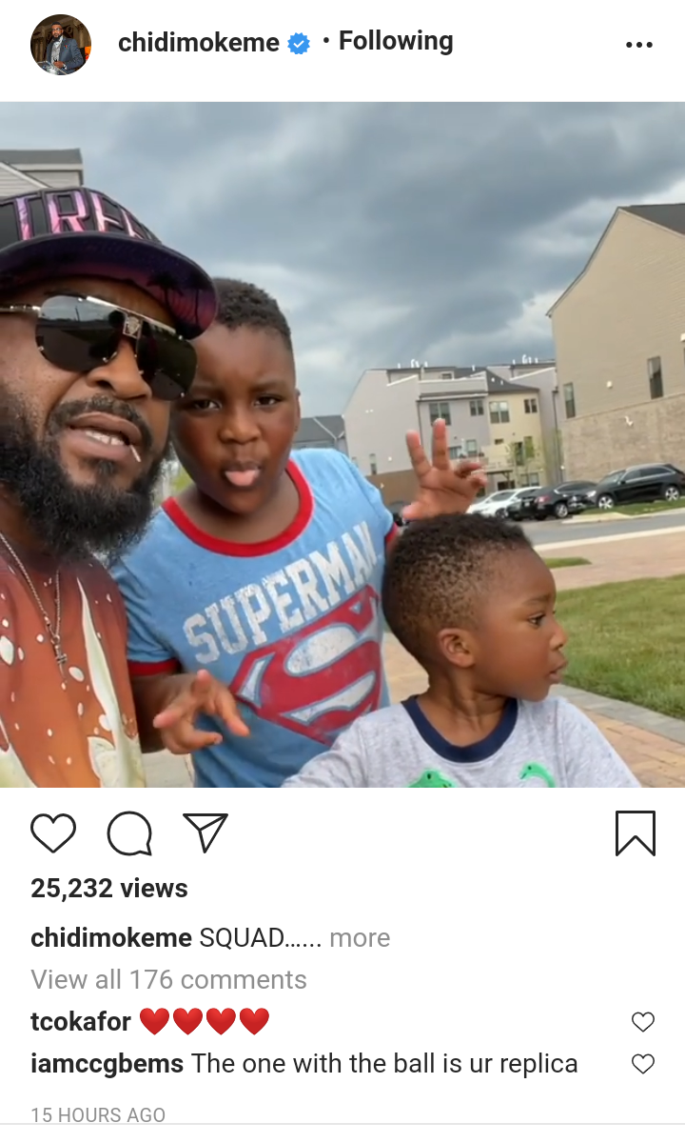View all 176 comments
This screenshot has height=1143, width=685.
(x=168, y=979)
